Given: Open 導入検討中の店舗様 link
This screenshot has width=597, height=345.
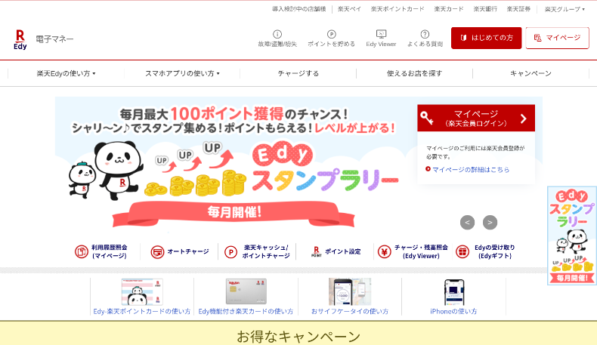Looking at the screenshot, I should tap(299, 9).
